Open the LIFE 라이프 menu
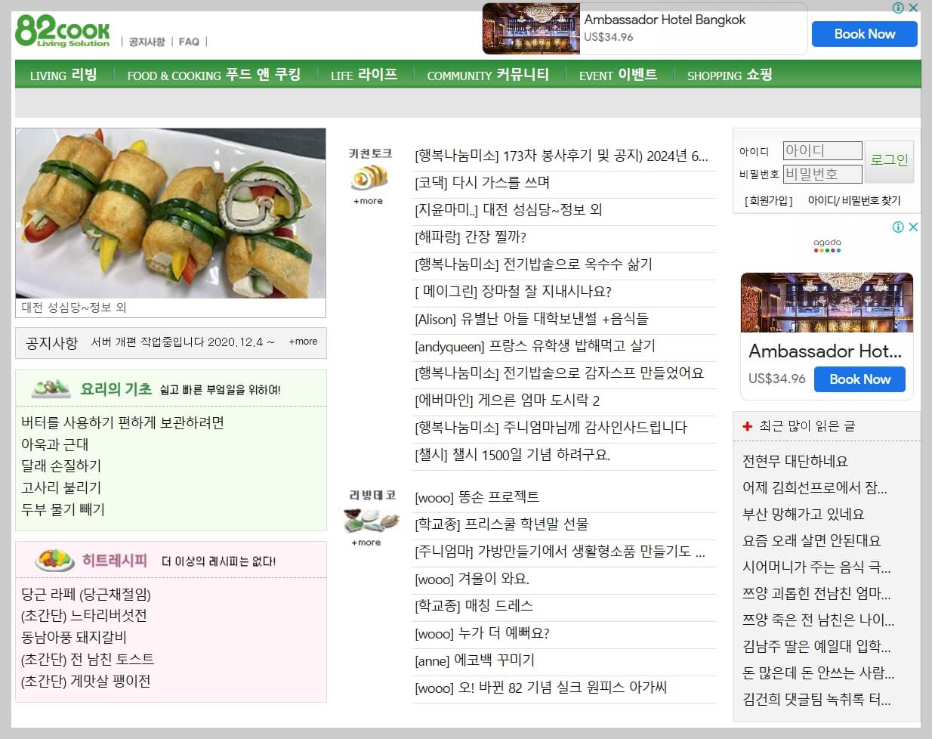932x739 pixels. click(364, 75)
